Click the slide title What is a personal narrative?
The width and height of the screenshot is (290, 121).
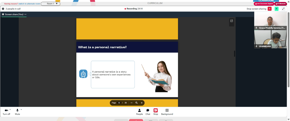click(102, 47)
